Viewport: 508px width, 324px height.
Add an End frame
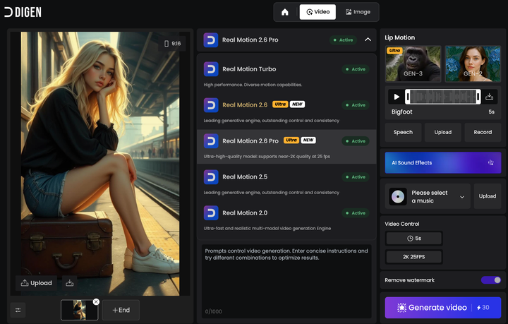click(121, 310)
